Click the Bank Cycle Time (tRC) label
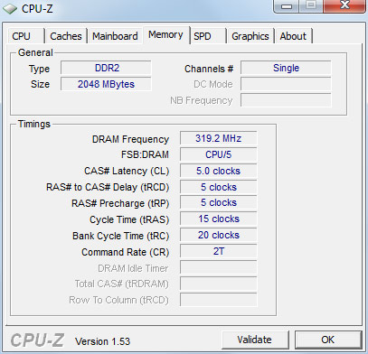 click(x=120, y=236)
